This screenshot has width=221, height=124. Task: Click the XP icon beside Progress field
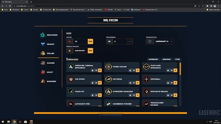click(x=109, y=41)
